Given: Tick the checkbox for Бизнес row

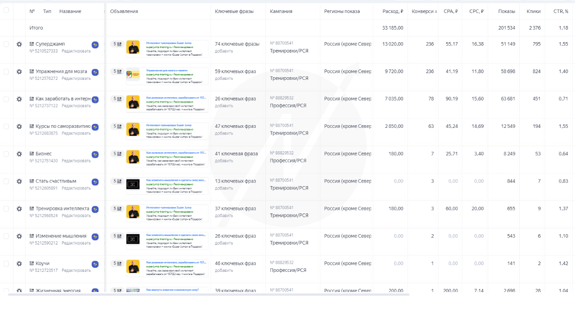Looking at the screenshot, I should pos(6,154).
